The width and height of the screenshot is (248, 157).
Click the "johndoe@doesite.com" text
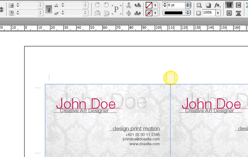tap(141, 139)
